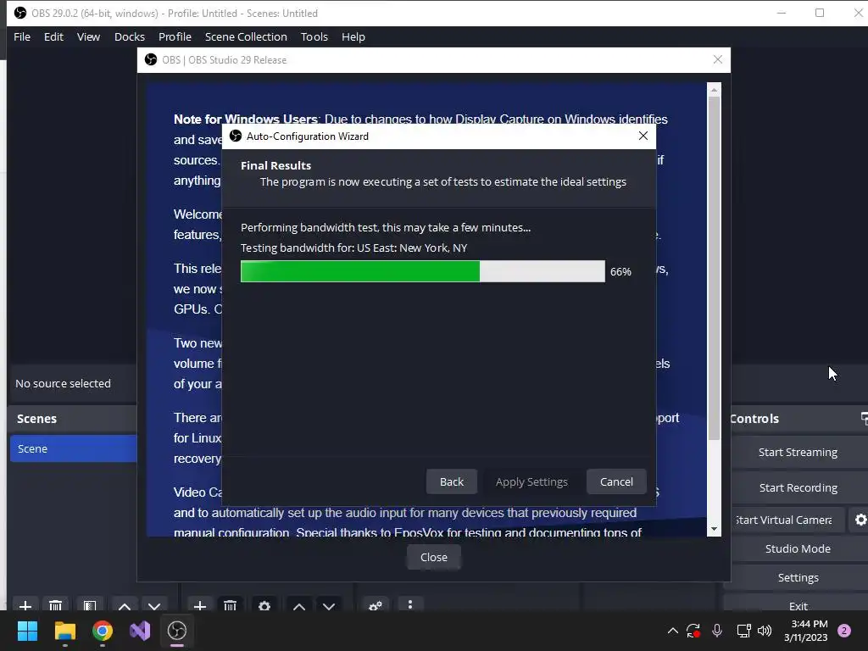Open the Edit menu
Image resolution: width=868 pixels, height=651 pixels.
click(53, 36)
